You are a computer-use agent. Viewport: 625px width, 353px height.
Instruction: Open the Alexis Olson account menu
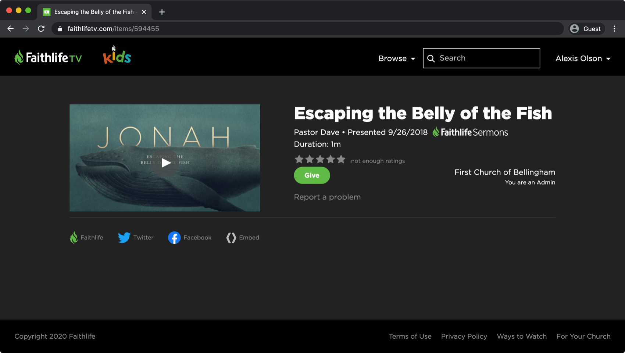click(583, 58)
